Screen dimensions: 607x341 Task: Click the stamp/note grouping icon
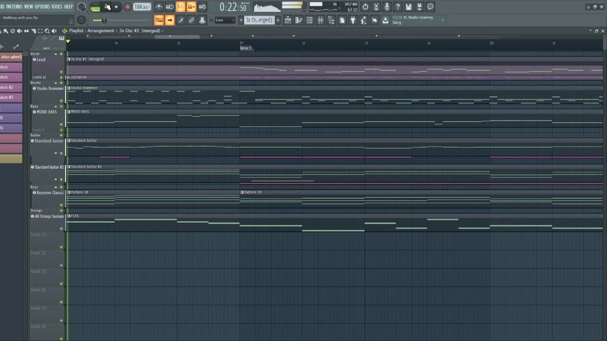click(202, 20)
